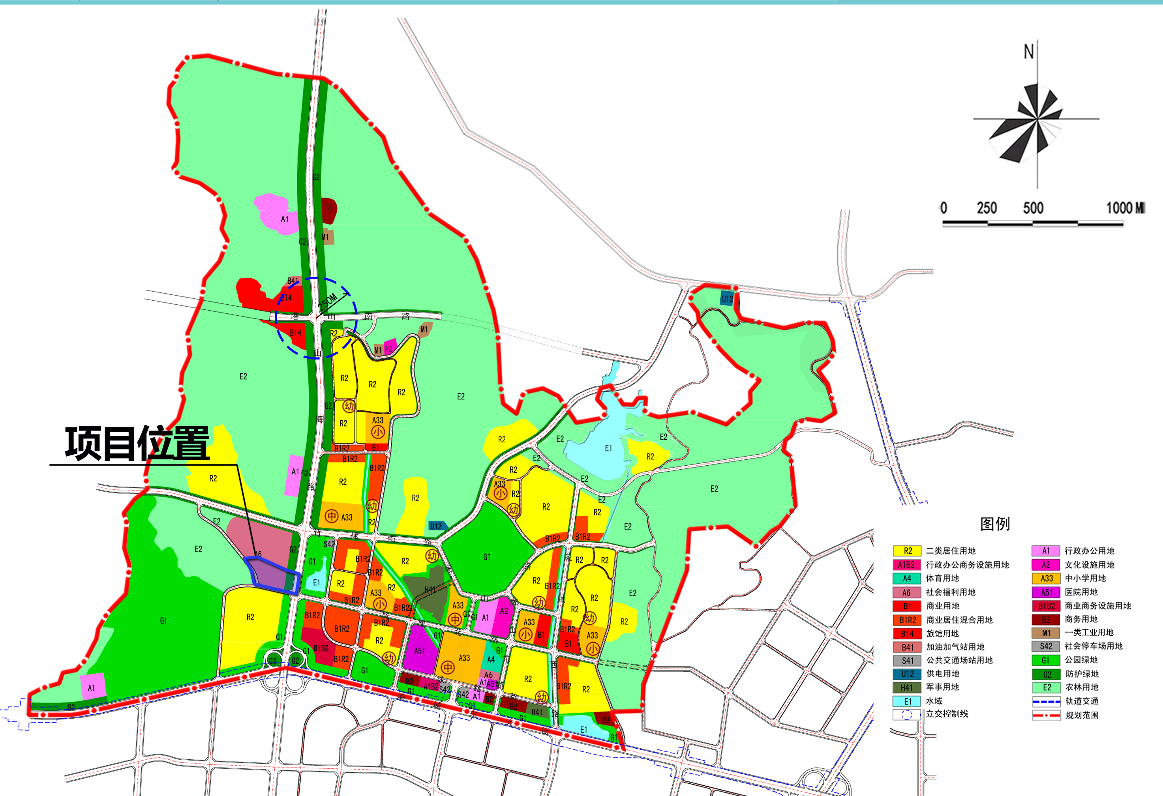Select the A4 teal legend swatch

click(907, 579)
